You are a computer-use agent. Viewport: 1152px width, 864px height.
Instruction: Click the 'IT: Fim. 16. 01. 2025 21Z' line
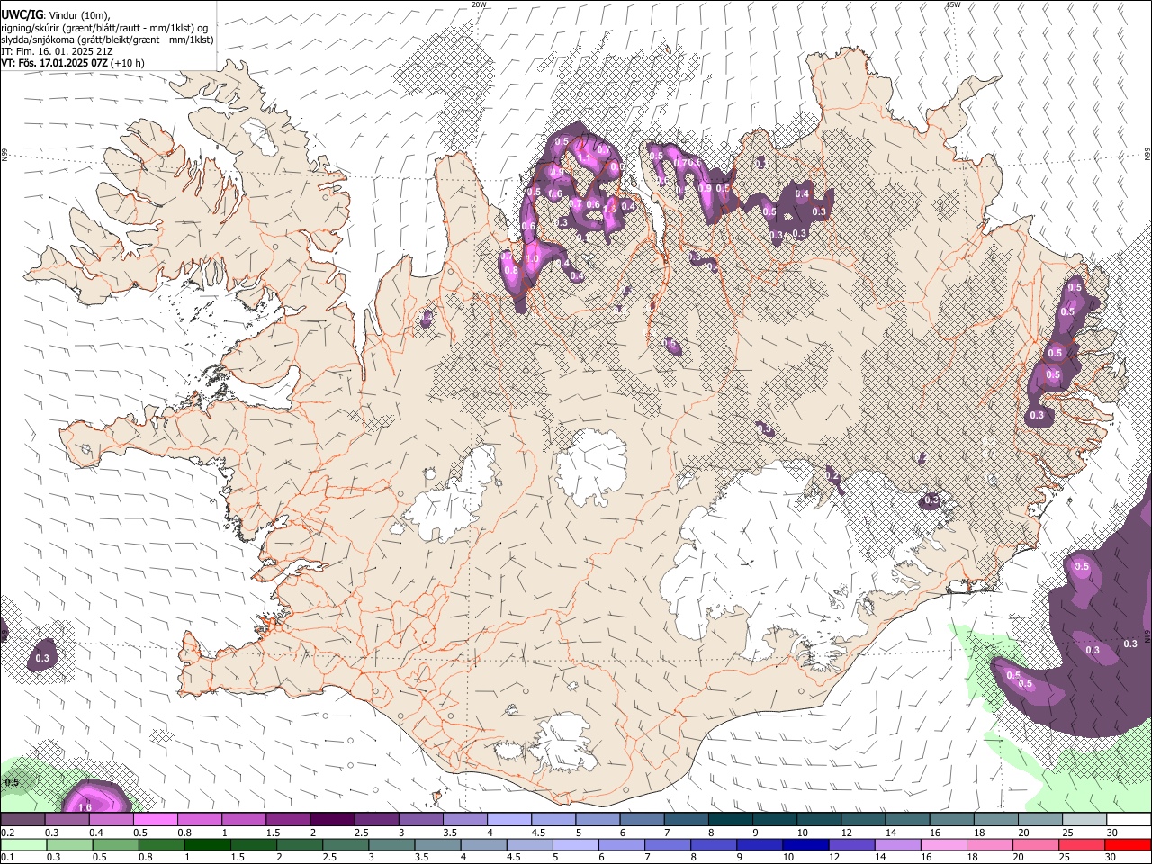point(57,51)
